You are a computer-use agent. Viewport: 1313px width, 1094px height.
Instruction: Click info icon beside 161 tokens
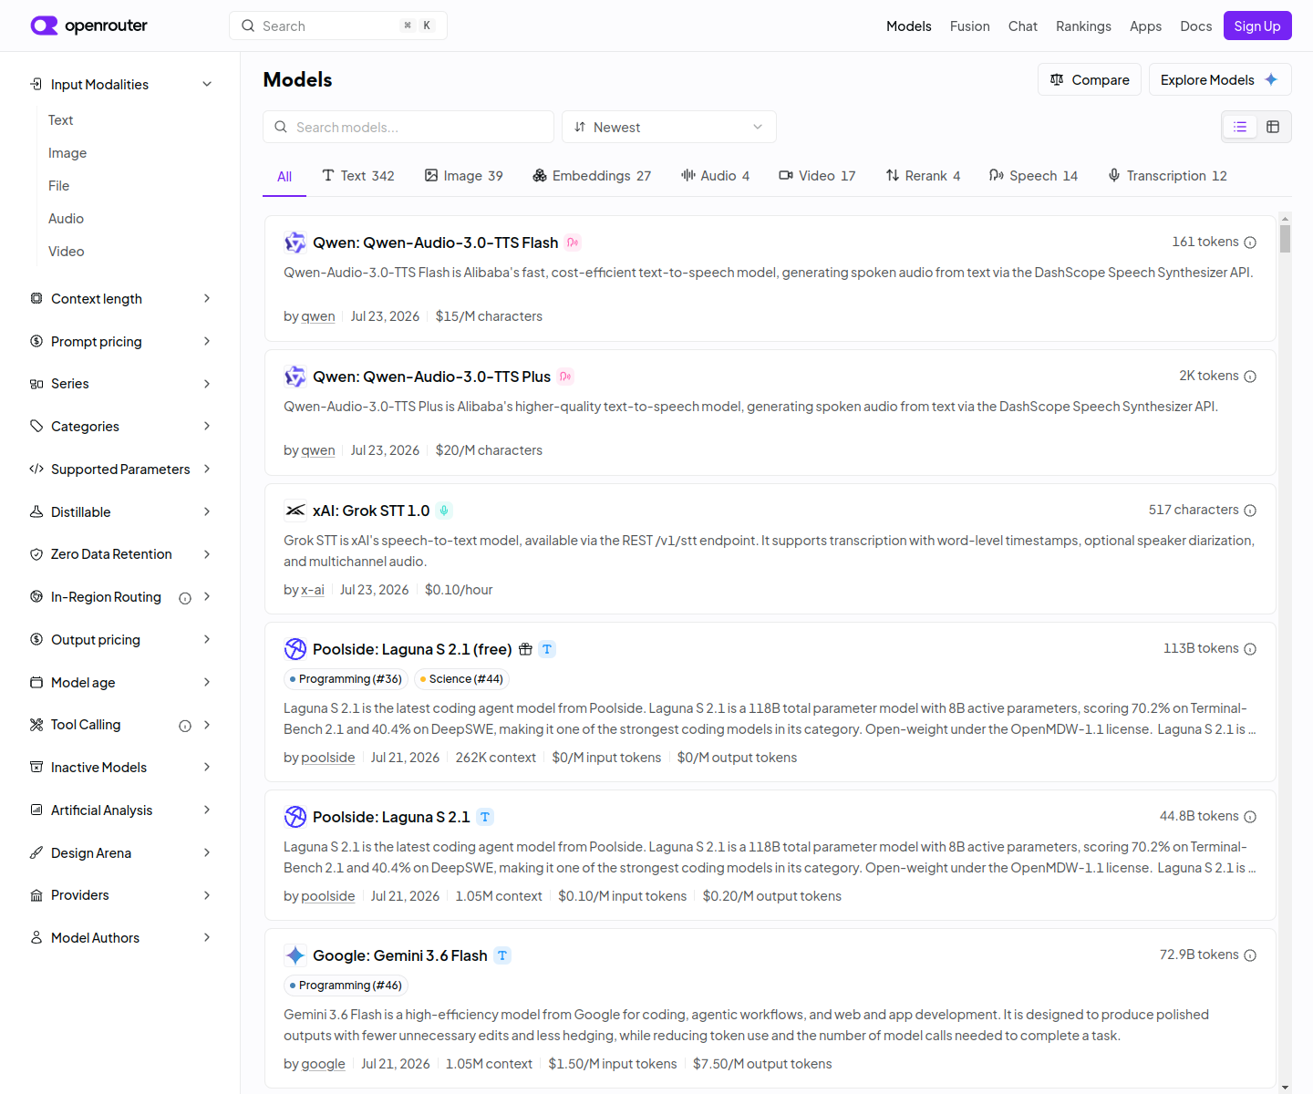(x=1250, y=243)
